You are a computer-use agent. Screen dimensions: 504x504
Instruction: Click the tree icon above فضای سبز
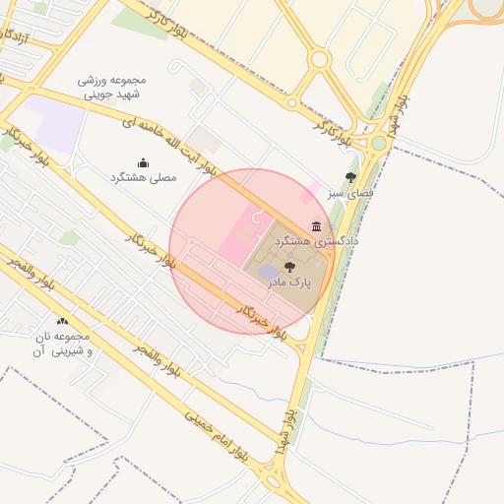click(350, 177)
